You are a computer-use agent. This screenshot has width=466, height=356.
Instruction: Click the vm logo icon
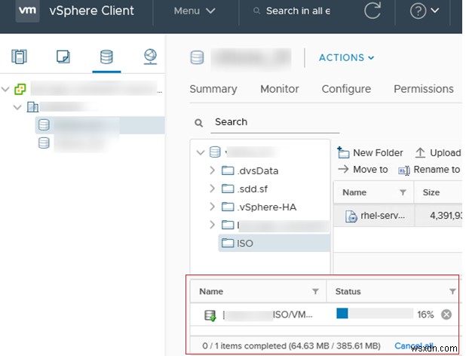[27, 11]
